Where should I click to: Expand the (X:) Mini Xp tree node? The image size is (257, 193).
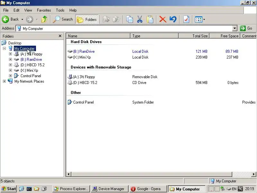click(x=10, y=70)
